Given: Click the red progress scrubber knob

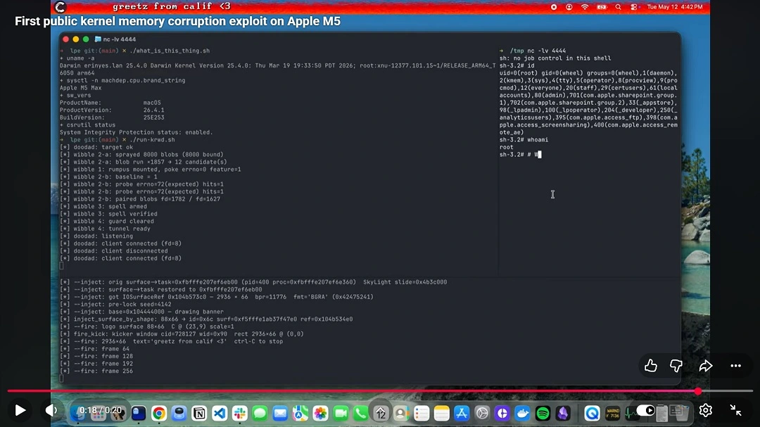Looking at the screenshot, I should 697,390.
